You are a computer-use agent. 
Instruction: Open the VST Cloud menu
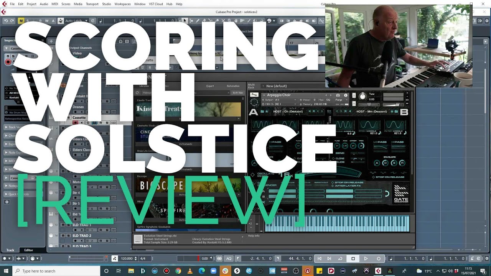[x=156, y=4]
